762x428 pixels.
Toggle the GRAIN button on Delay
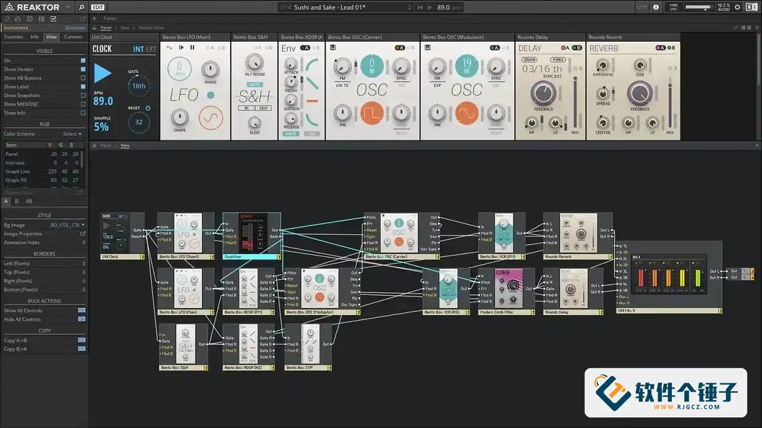[529, 60]
